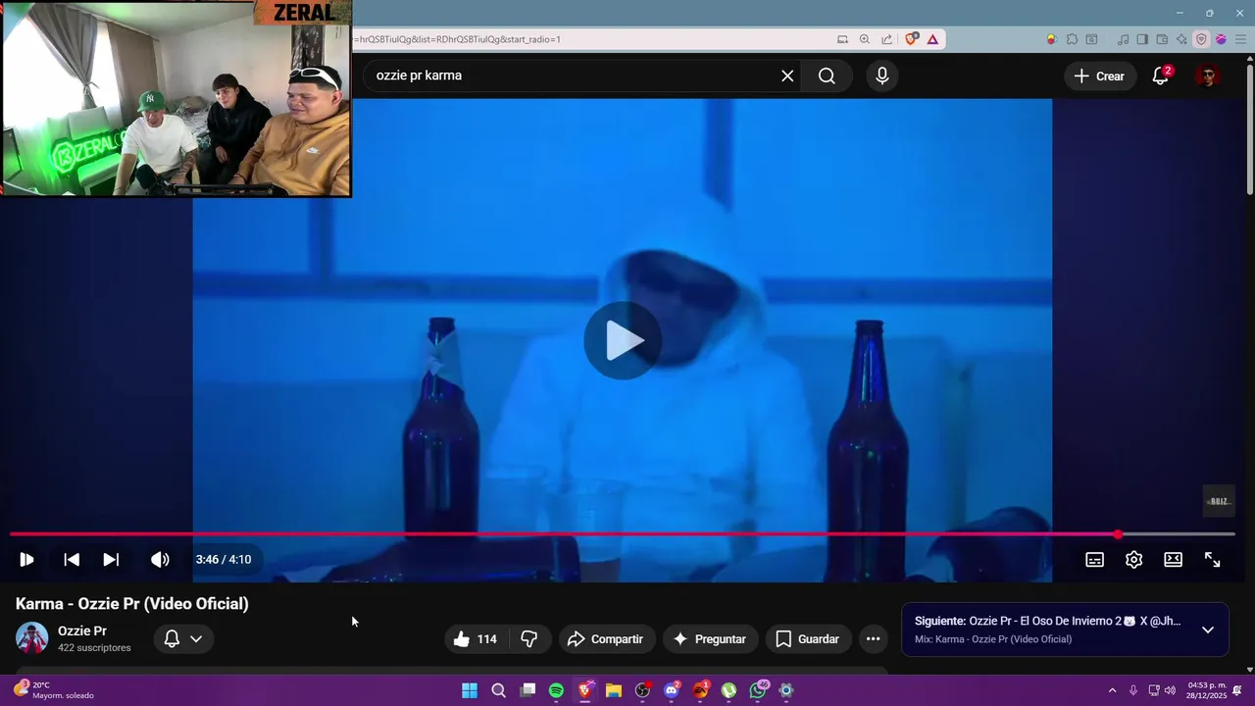Click the progress bar scrubber handle

click(x=1118, y=534)
